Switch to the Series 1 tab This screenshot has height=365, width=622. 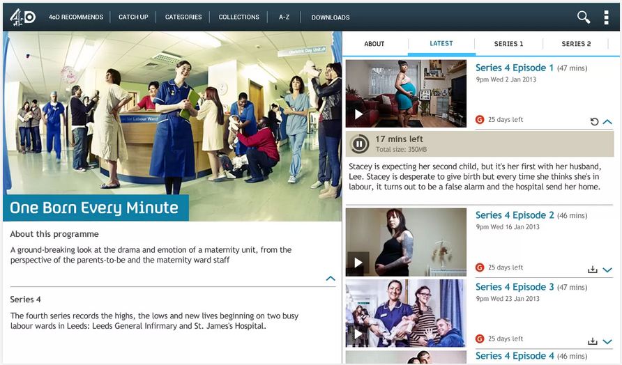pyautogui.click(x=508, y=44)
